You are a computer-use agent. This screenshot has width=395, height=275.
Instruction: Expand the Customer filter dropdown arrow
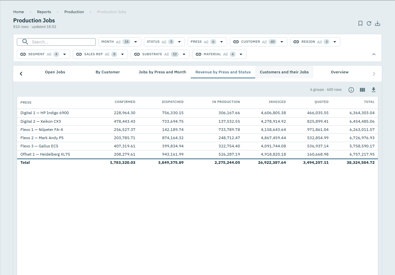tap(282, 42)
